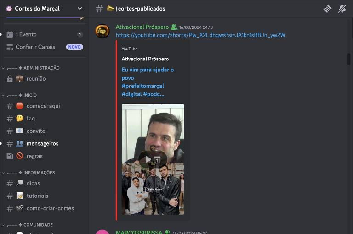
Task: Click the magnifying glass emoji of dicas
Action: (x=20, y=183)
